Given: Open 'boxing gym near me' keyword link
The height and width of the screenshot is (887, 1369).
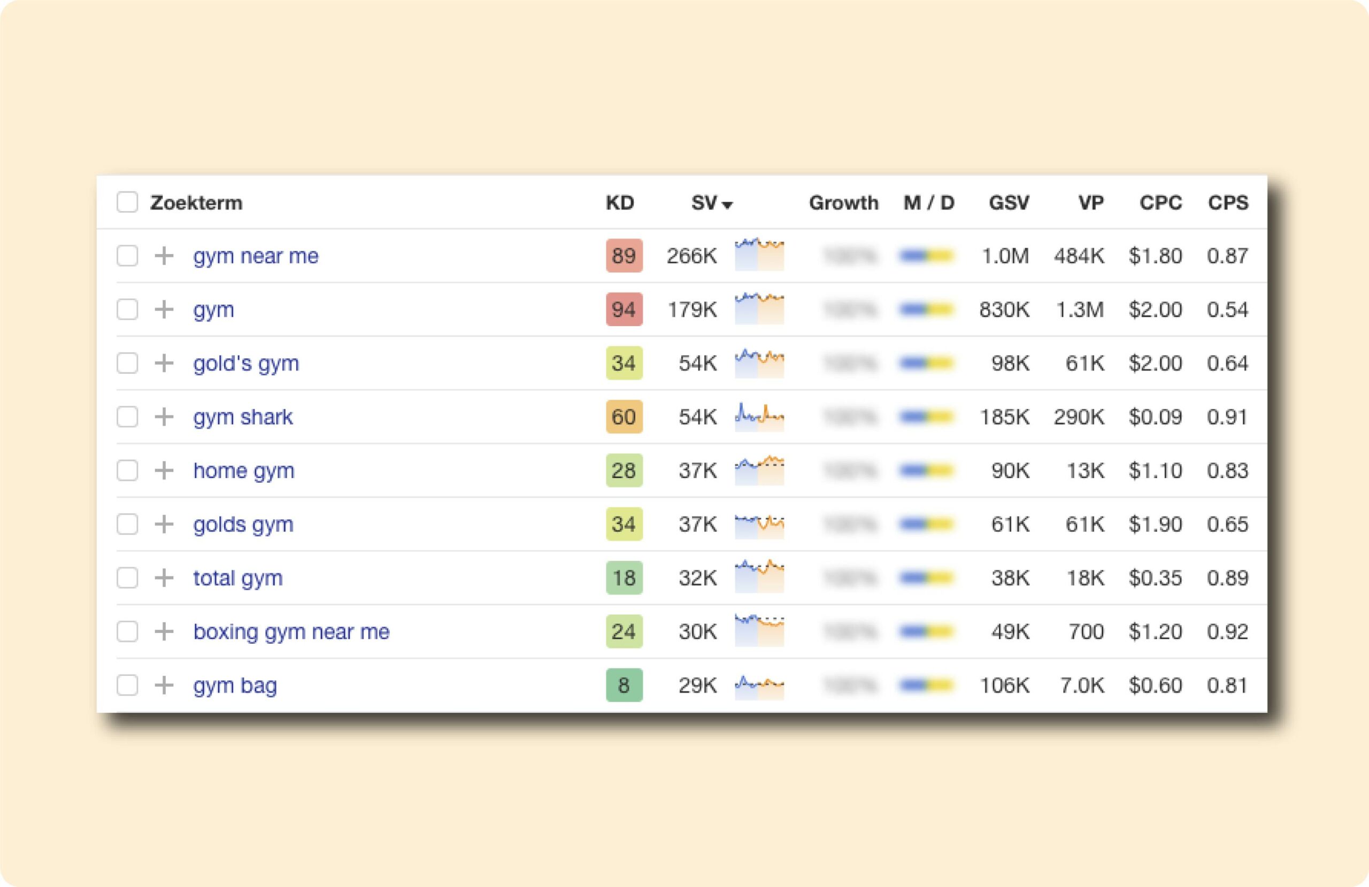Looking at the screenshot, I should pyautogui.click(x=291, y=631).
